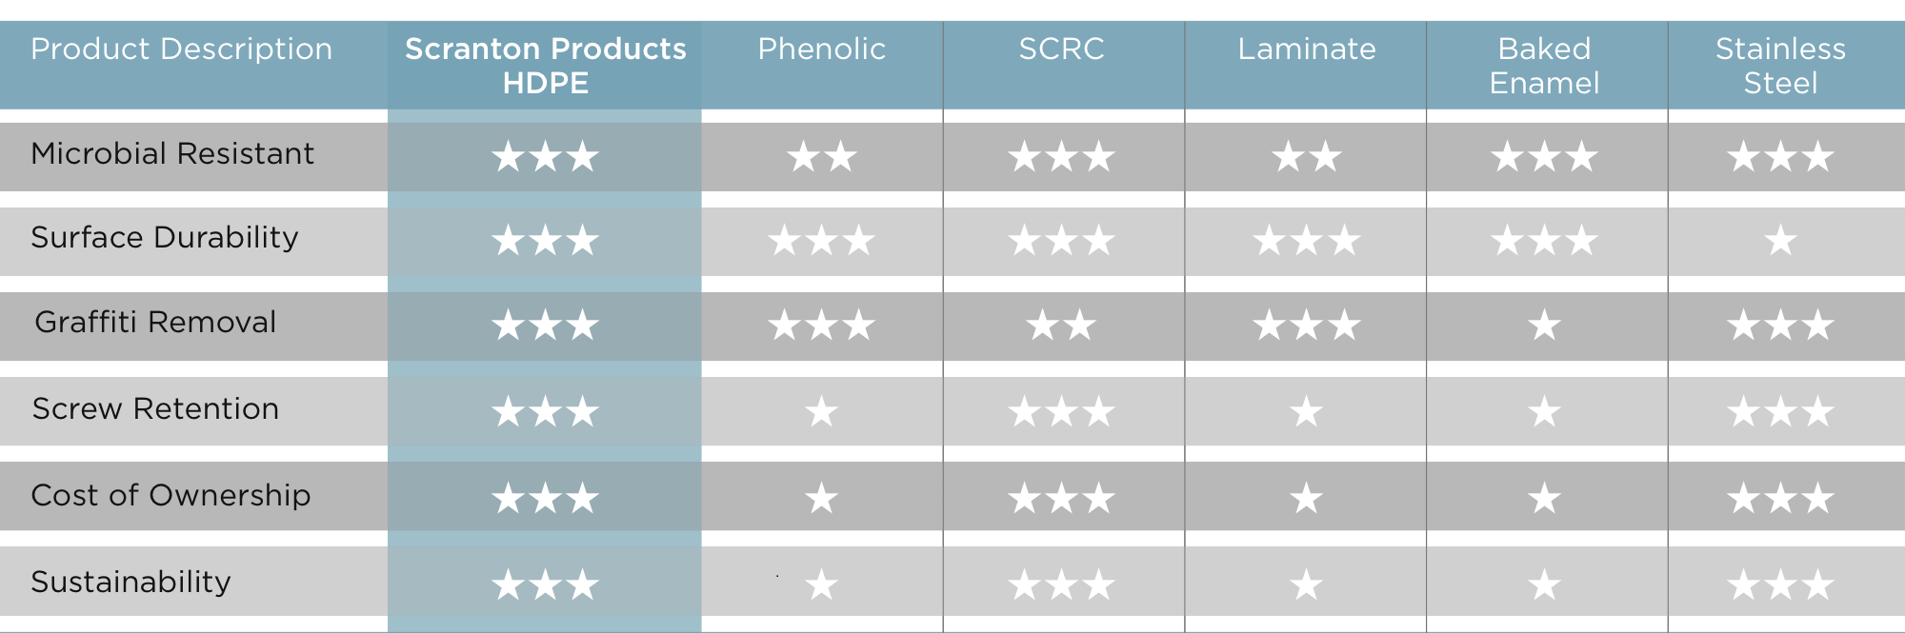Select the Graffiti Removal row label
Image resolution: width=1905 pixels, height=633 pixels.
click(155, 322)
